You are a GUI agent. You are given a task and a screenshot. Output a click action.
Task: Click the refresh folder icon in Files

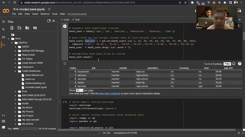[20, 28]
